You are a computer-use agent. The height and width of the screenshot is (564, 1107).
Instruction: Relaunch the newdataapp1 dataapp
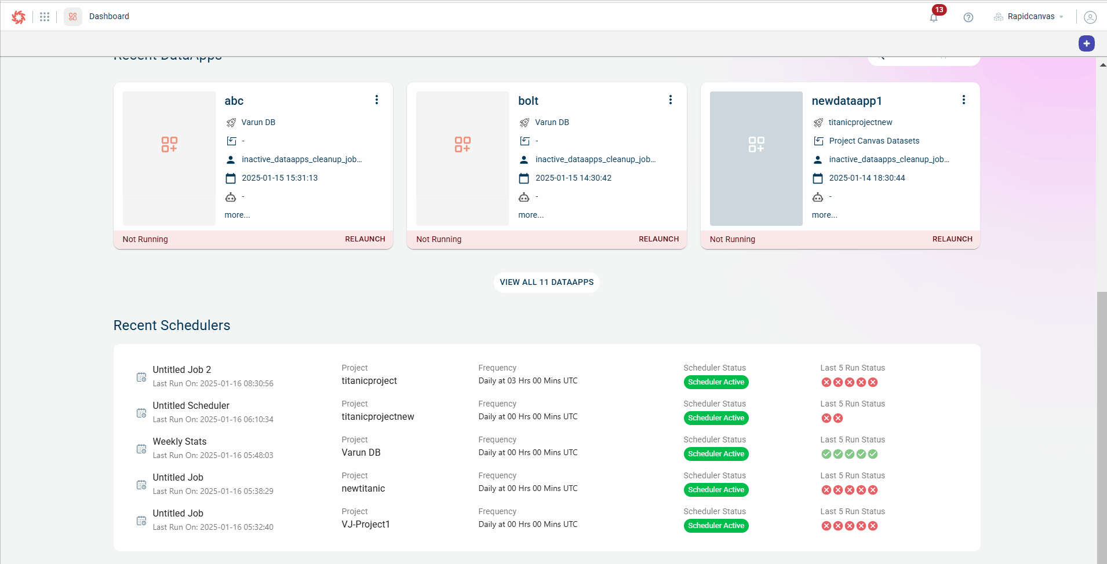click(952, 239)
